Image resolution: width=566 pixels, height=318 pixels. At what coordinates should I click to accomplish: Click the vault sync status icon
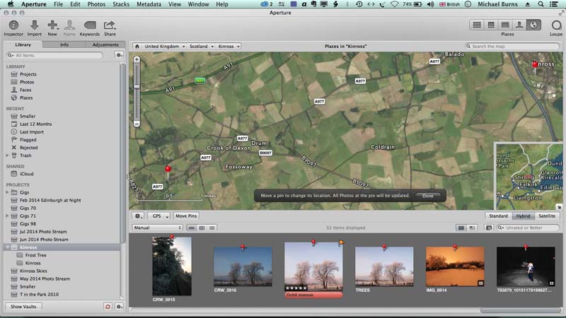click(x=108, y=307)
